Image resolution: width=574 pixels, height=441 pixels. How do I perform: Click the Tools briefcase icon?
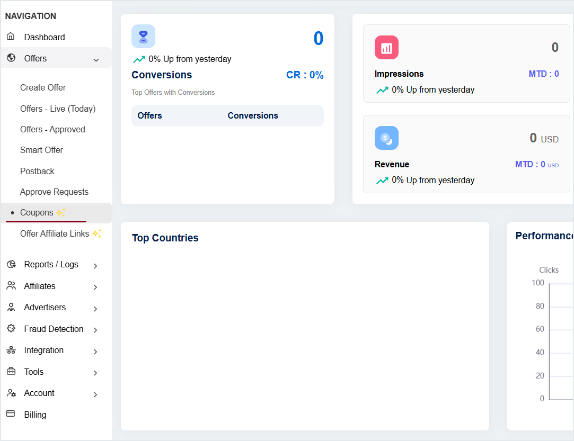pyautogui.click(x=11, y=372)
